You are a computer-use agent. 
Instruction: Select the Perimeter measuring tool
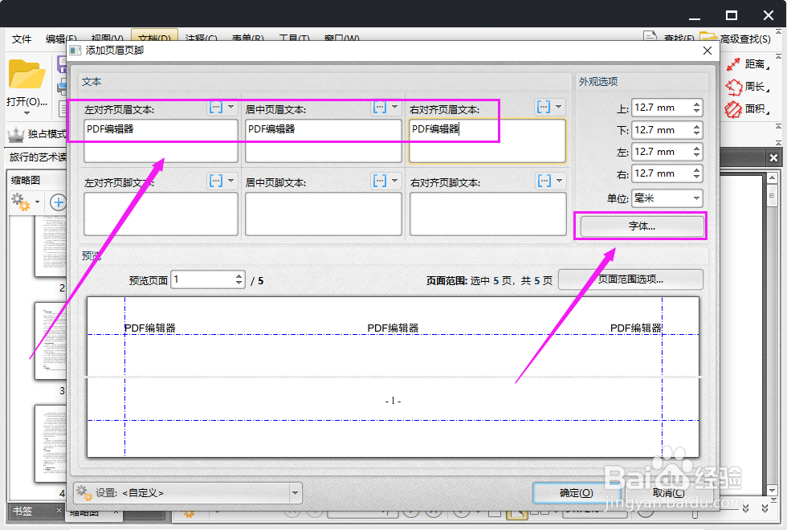[748, 87]
